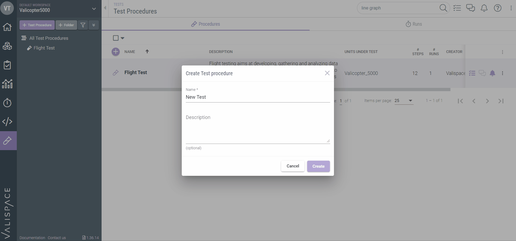The image size is (516, 241).
Task: Select the Procedures tab
Action: click(x=206, y=24)
